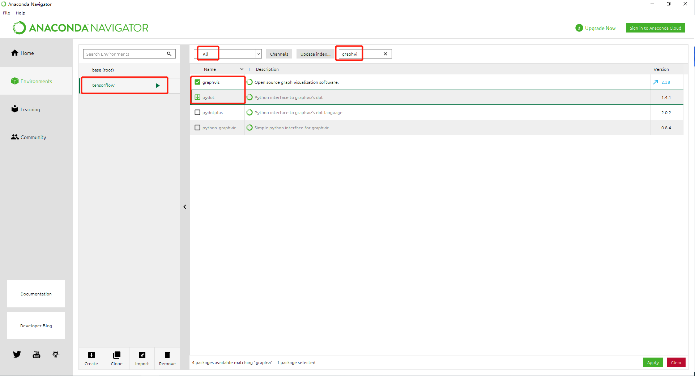The height and width of the screenshot is (376, 695).
Task: Click the Version column header
Action: click(x=661, y=69)
